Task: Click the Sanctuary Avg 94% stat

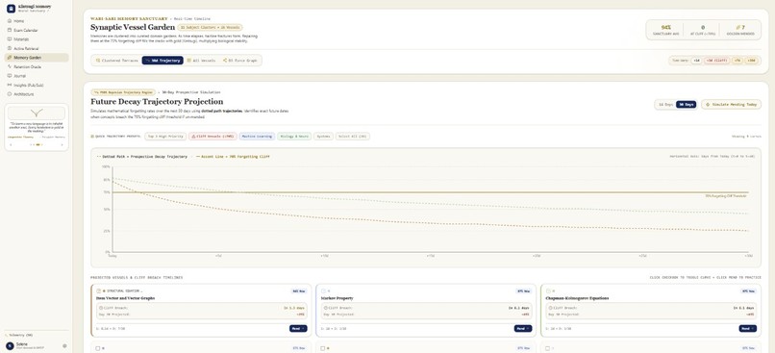Action: 665,30
